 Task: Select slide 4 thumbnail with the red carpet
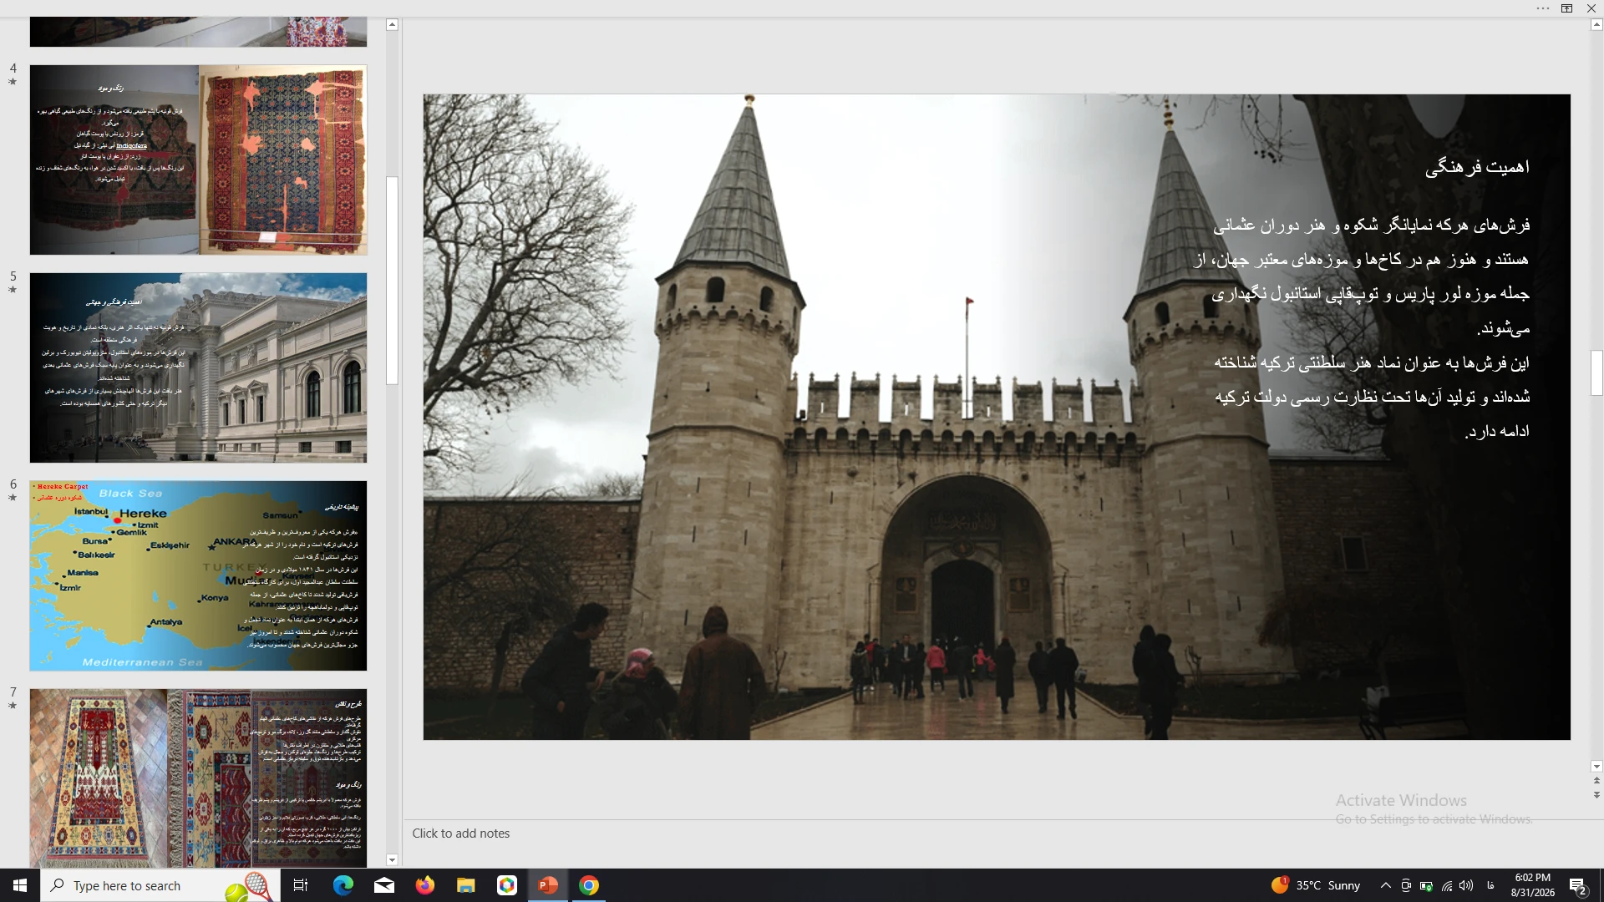click(x=198, y=160)
